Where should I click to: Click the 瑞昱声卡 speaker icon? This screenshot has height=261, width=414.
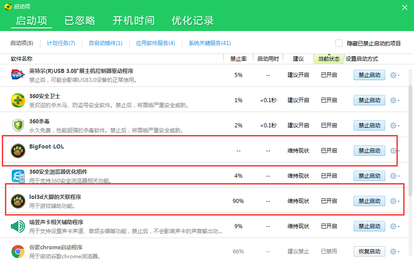[18, 226]
